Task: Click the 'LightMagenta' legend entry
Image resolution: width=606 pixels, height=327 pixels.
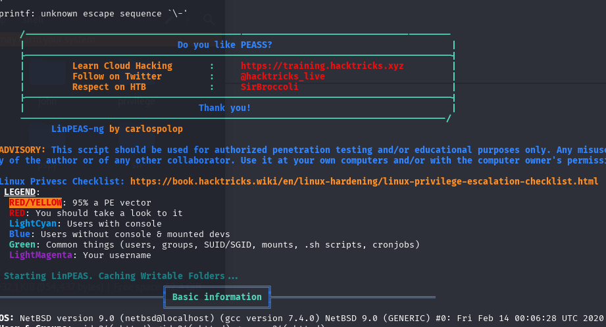Action: 41,255
